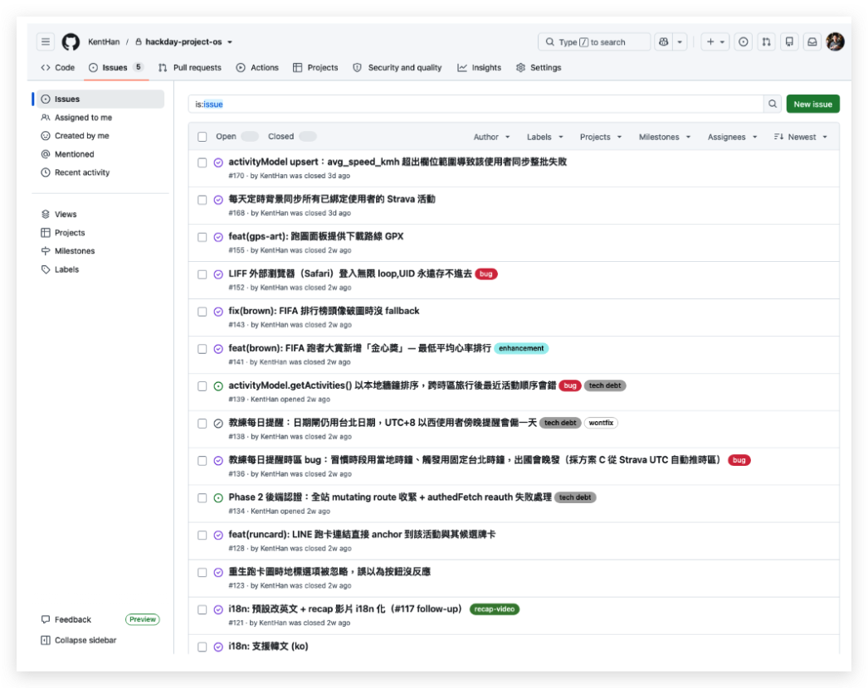This screenshot has height=688, width=868.
Task: Expand the Labels filter dropdown
Action: 544,137
